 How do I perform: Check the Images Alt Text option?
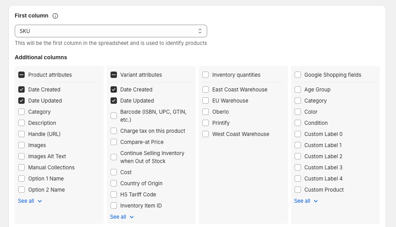(21, 156)
